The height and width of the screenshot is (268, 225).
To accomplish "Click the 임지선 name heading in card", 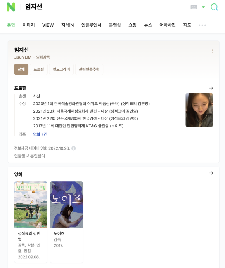I will pos(21,50).
